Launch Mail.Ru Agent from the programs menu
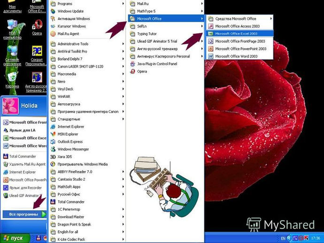324x243 pixels. [x=87, y=34]
